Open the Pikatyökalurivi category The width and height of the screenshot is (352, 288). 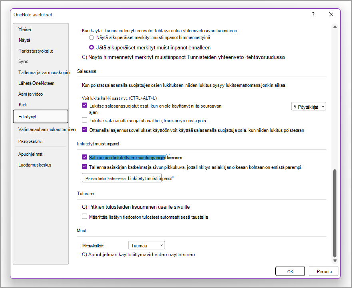(30, 141)
